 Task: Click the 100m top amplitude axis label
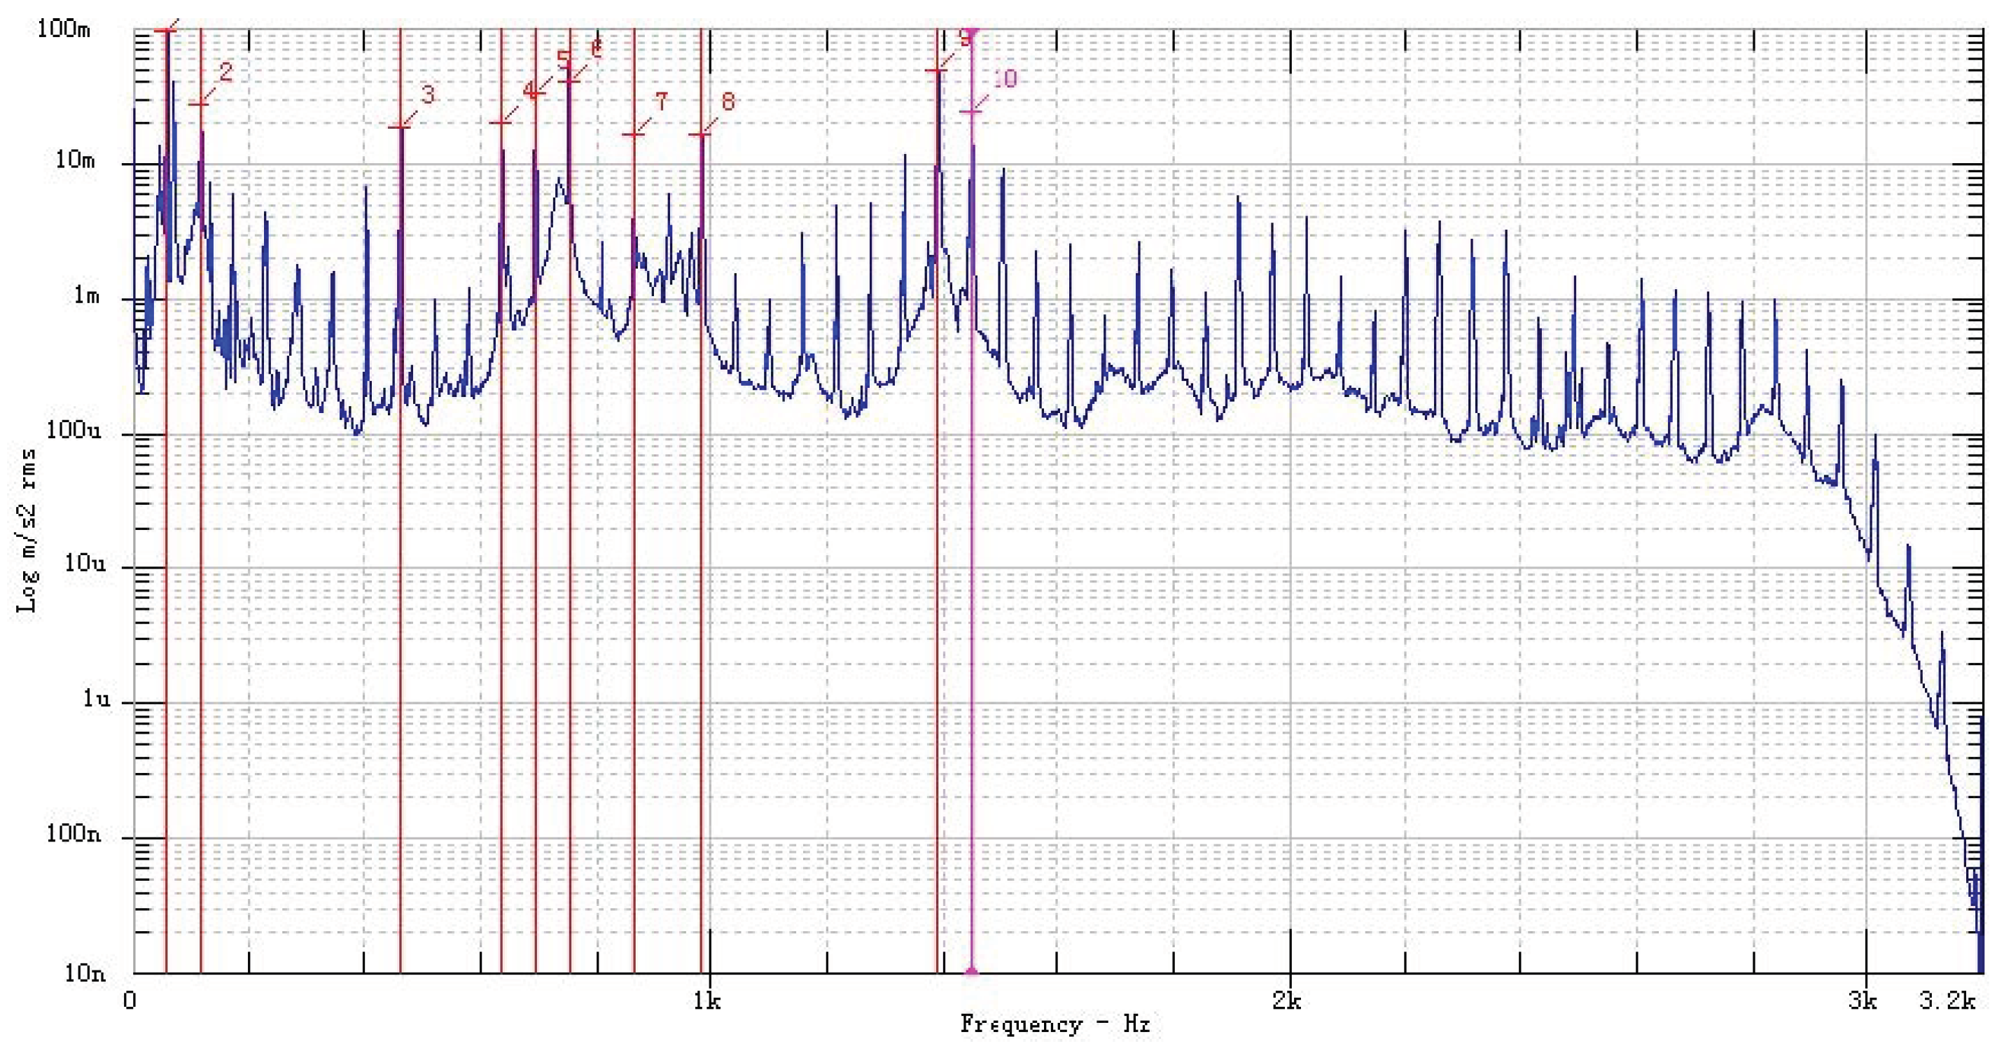(x=64, y=29)
